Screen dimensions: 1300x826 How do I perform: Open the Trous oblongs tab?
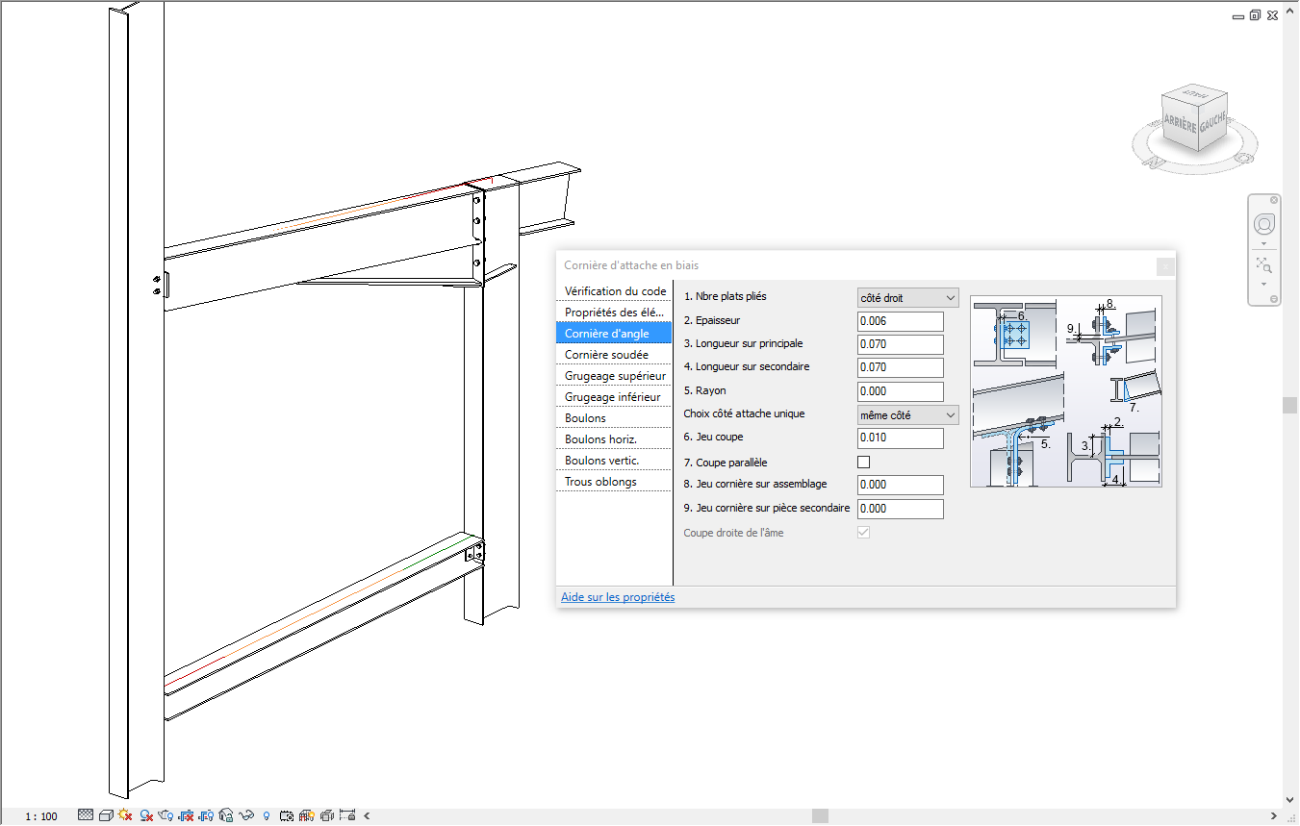pos(600,482)
